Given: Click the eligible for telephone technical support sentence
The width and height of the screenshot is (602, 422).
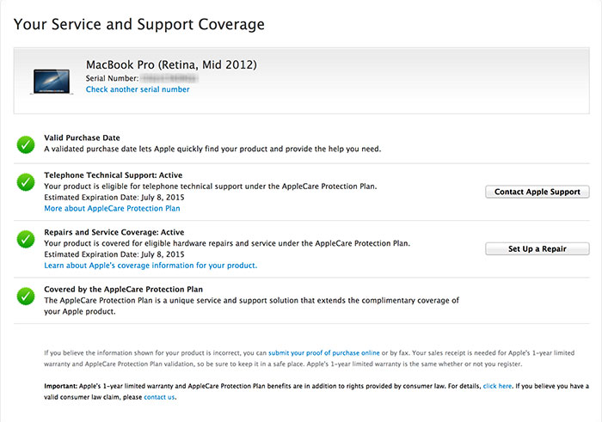Looking at the screenshot, I should pos(211,187).
